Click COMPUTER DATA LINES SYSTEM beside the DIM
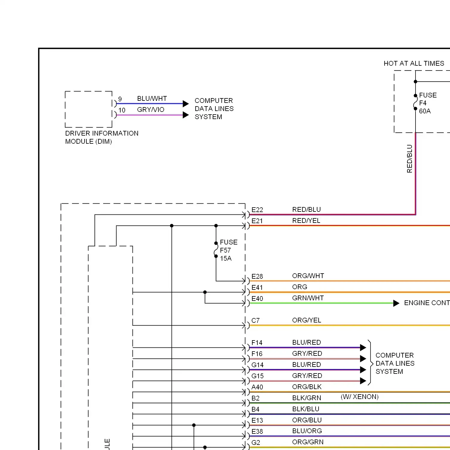Viewport: 450px width, 450px height. (x=214, y=109)
